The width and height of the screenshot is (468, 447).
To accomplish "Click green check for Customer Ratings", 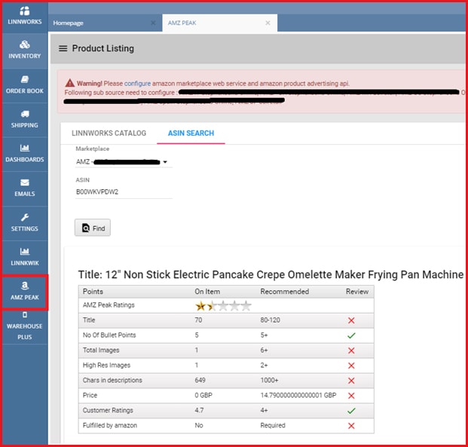I will point(351,411).
